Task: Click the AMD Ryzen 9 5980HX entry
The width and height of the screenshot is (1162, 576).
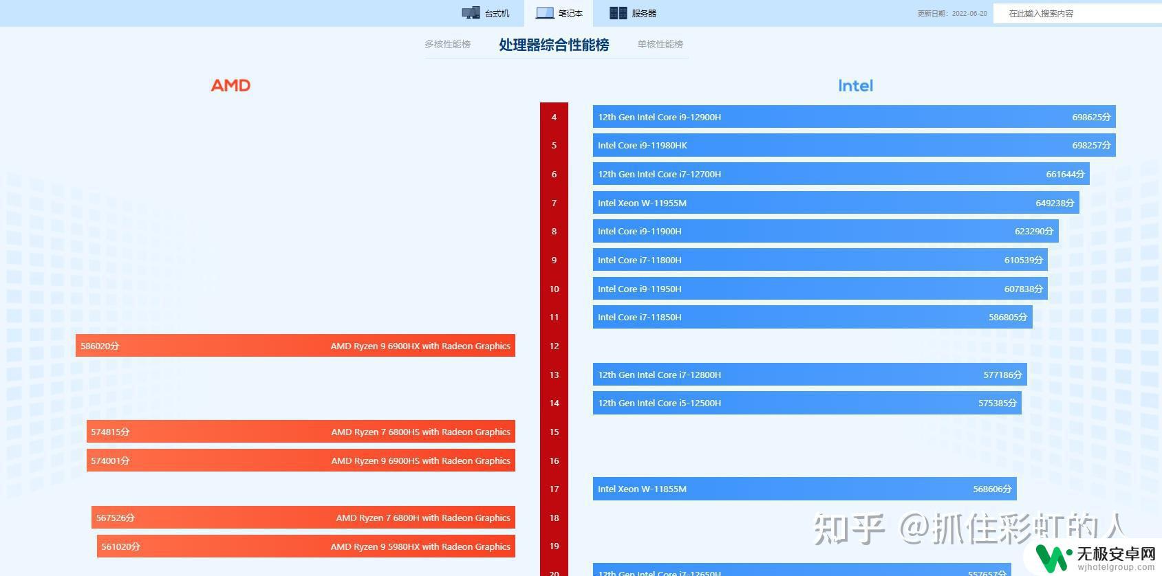Action: pos(306,546)
